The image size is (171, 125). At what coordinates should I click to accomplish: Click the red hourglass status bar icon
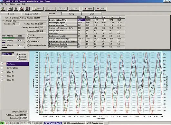[6, 123]
